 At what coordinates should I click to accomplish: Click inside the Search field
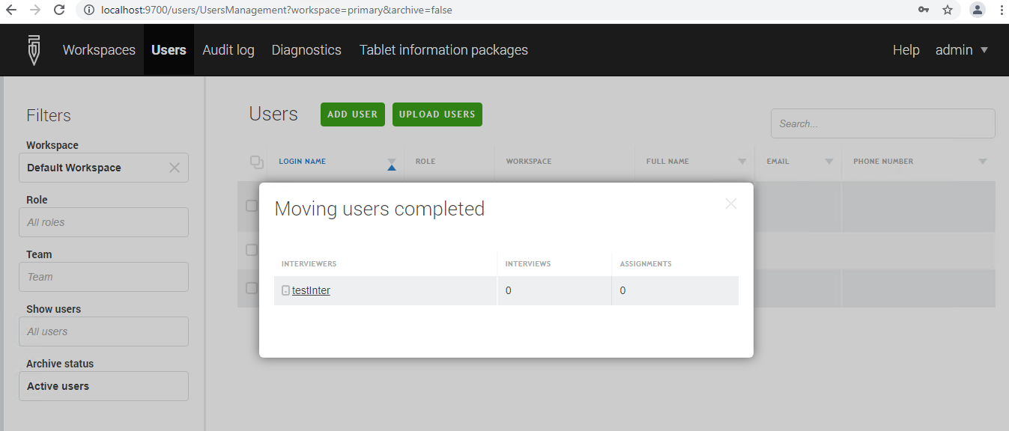pos(882,123)
